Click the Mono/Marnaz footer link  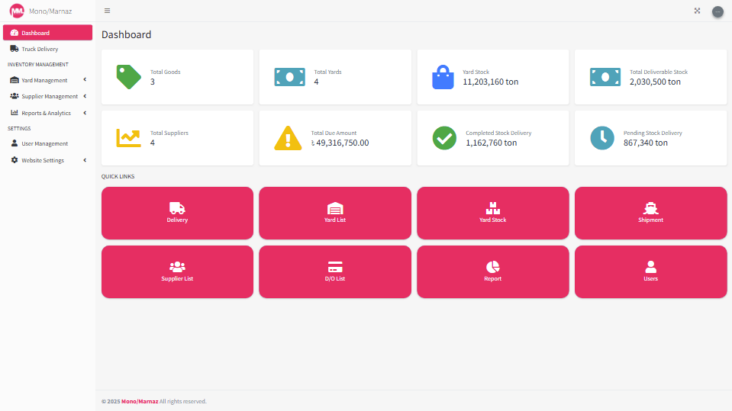[x=140, y=401]
